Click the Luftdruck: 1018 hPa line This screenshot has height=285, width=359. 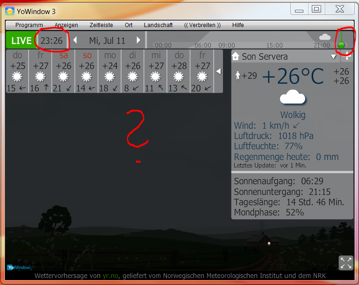point(273,136)
